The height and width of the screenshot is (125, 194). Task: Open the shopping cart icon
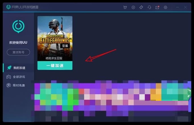click(x=125, y=7)
